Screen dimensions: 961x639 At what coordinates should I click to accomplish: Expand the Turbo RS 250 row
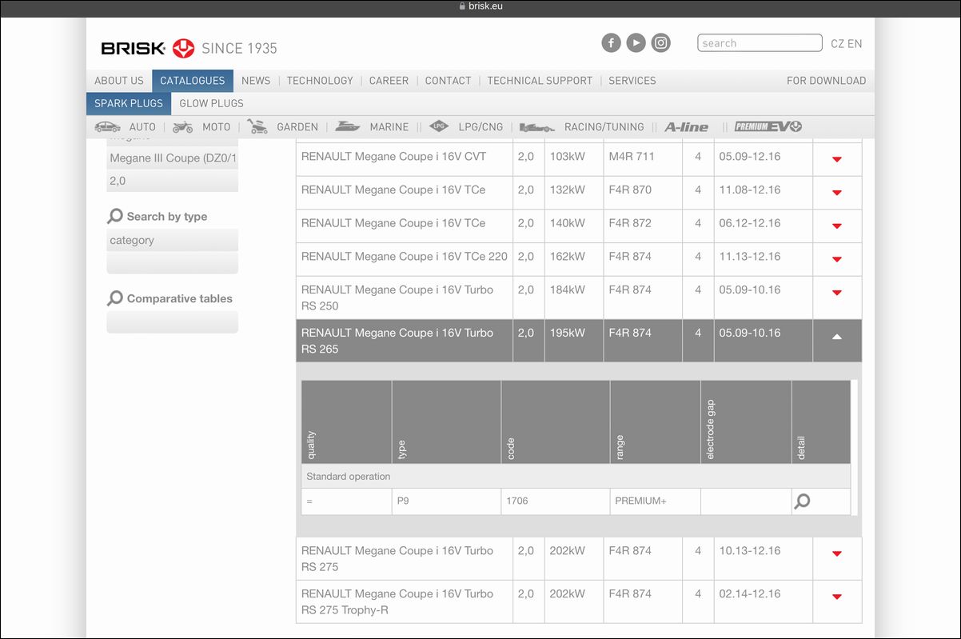[x=837, y=293]
